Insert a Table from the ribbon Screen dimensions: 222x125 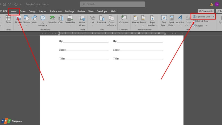pos(8,21)
